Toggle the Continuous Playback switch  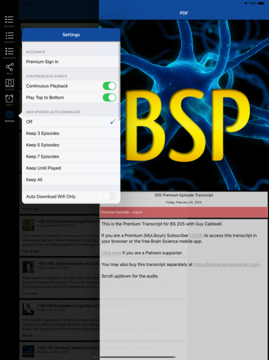point(109,86)
